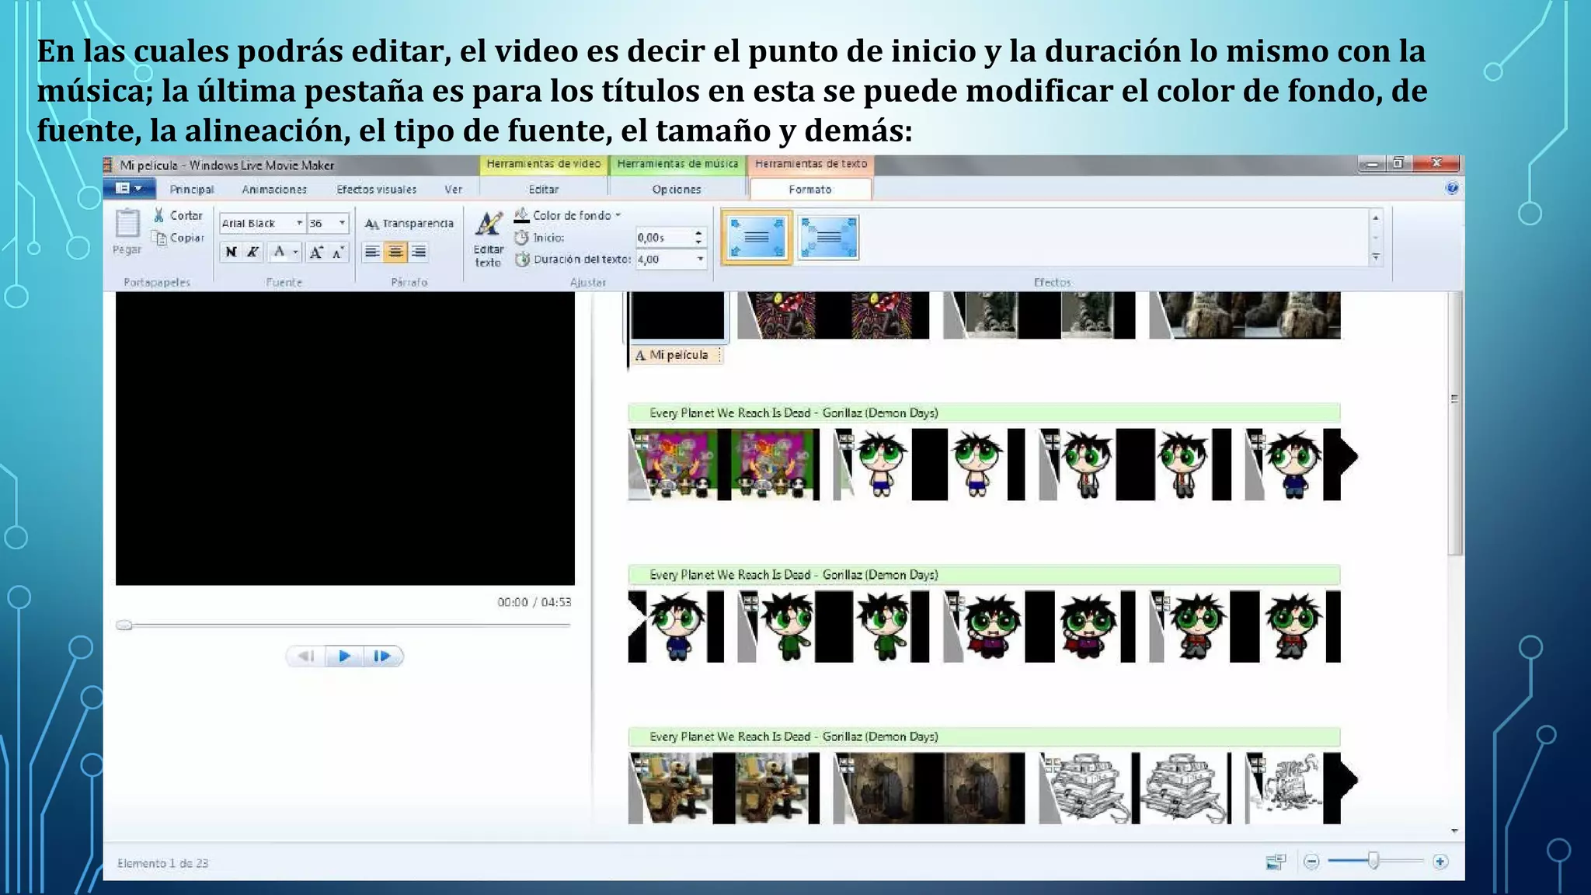Click the Copiar button
Screen dimensions: 1591x895
pos(179,238)
